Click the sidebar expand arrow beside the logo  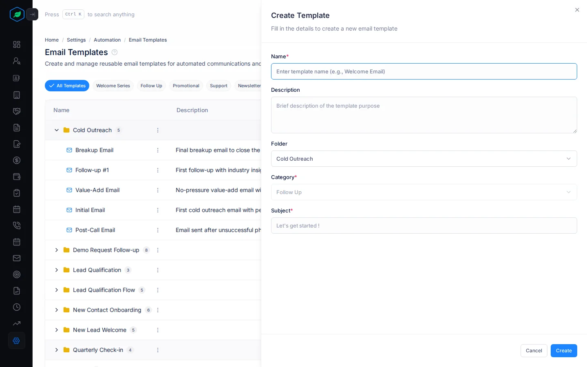point(32,14)
